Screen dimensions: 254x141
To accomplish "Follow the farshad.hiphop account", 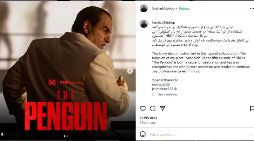I will 184,9.
